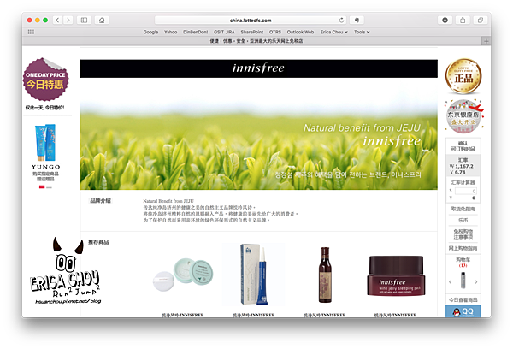Open the 乐币 sidebar link
Viewport: 513px width, 349px height.
(x=463, y=221)
